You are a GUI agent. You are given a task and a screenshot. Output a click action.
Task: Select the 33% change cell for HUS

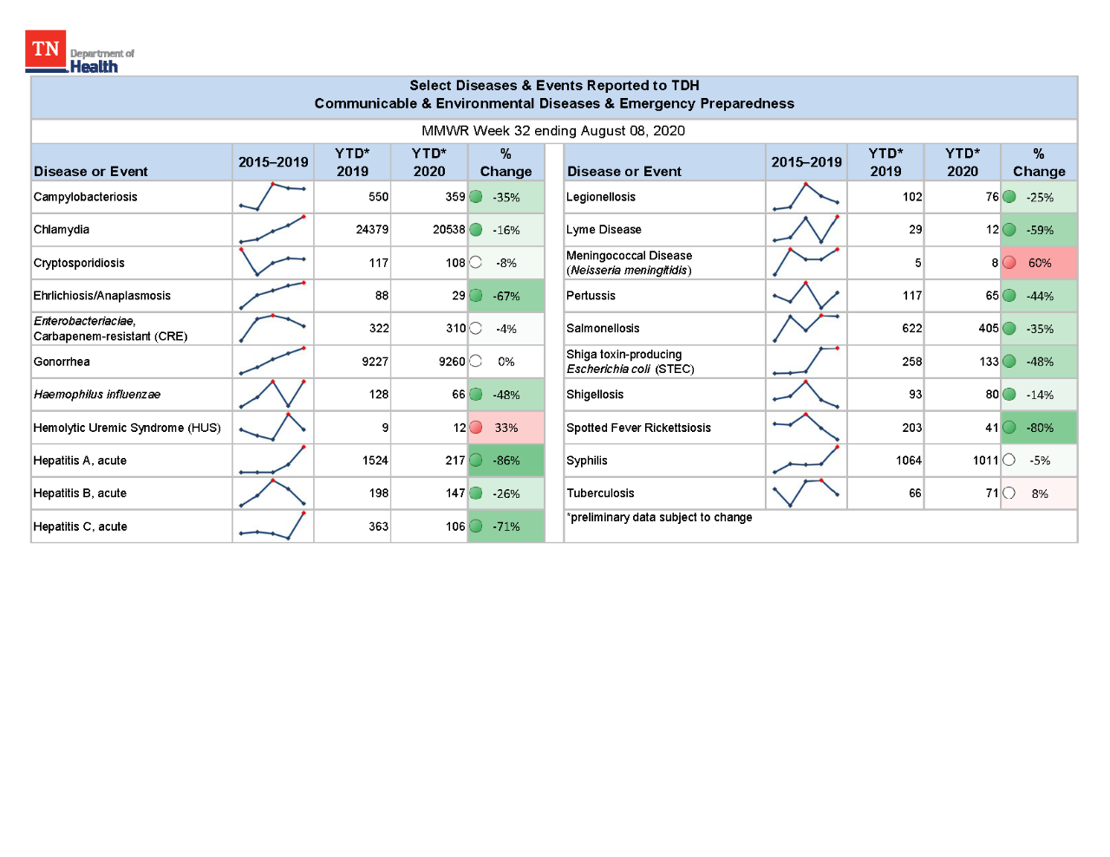(506, 428)
